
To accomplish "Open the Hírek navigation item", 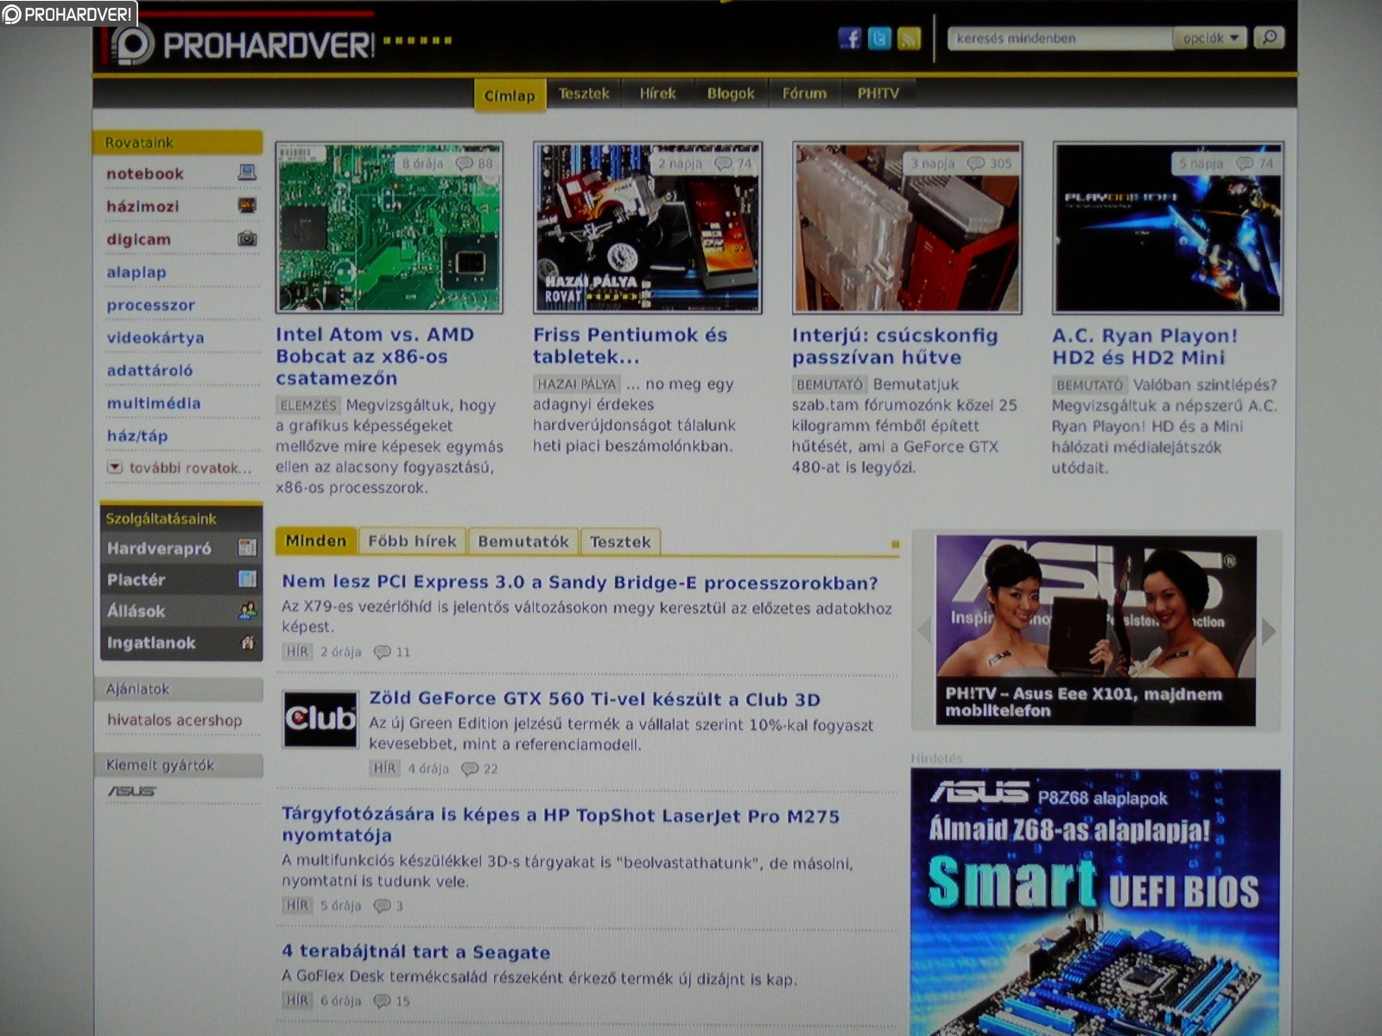I will pos(657,93).
